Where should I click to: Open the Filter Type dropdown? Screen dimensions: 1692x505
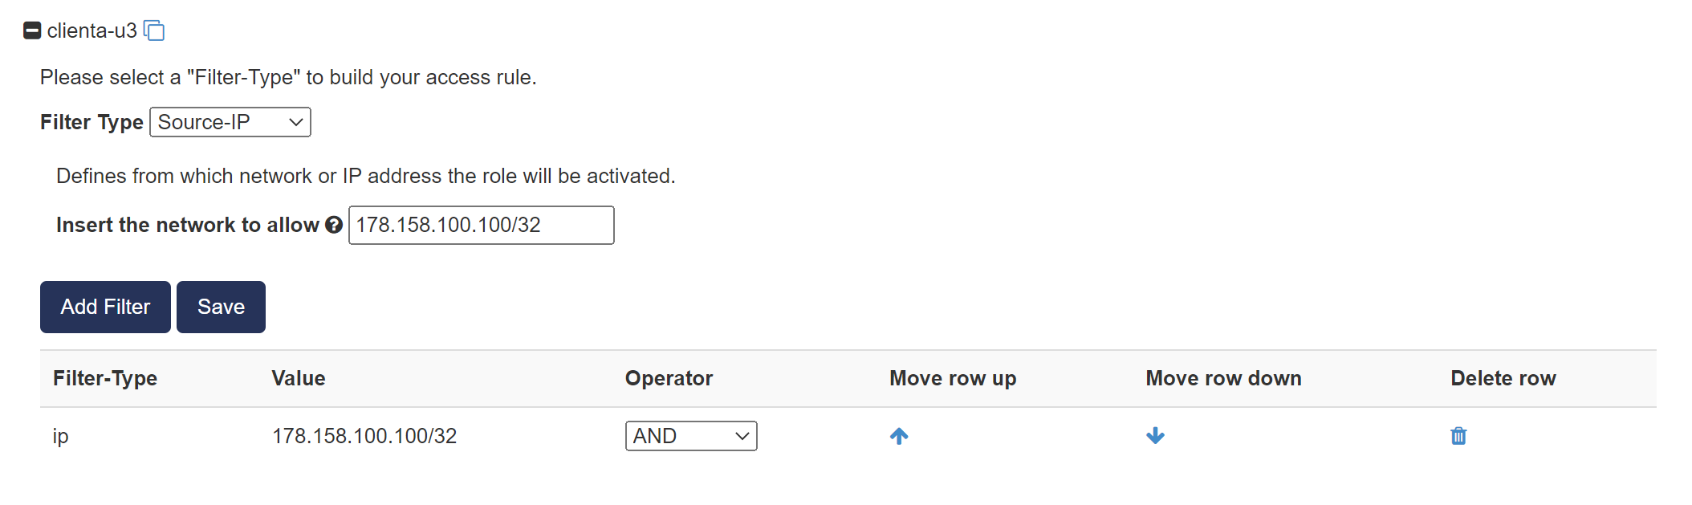click(230, 122)
